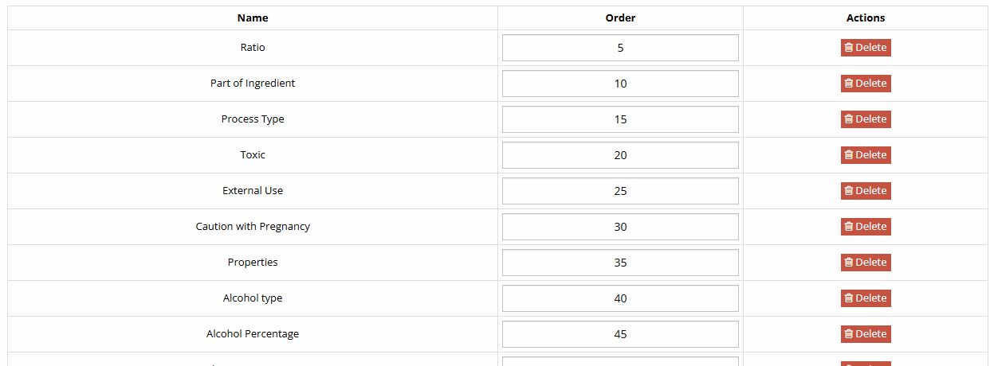Viewport: 990px width, 366px height.
Task: Click the trash icon in the Ratio row
Action: point(849,48)
